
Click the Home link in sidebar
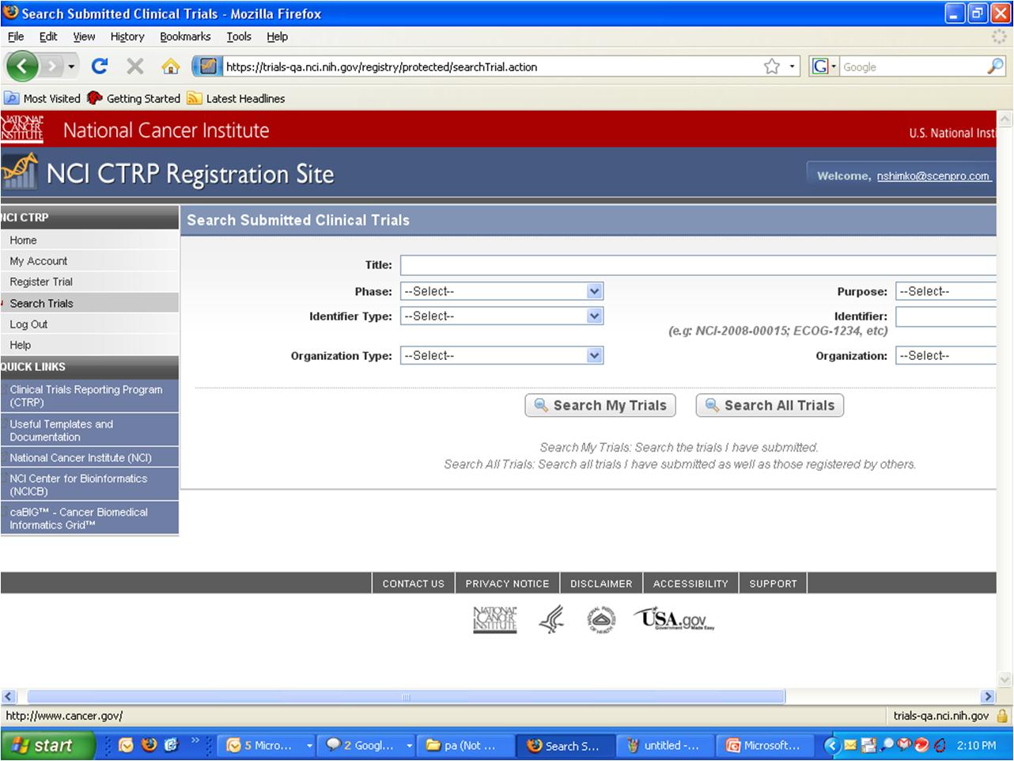(23, 240)
